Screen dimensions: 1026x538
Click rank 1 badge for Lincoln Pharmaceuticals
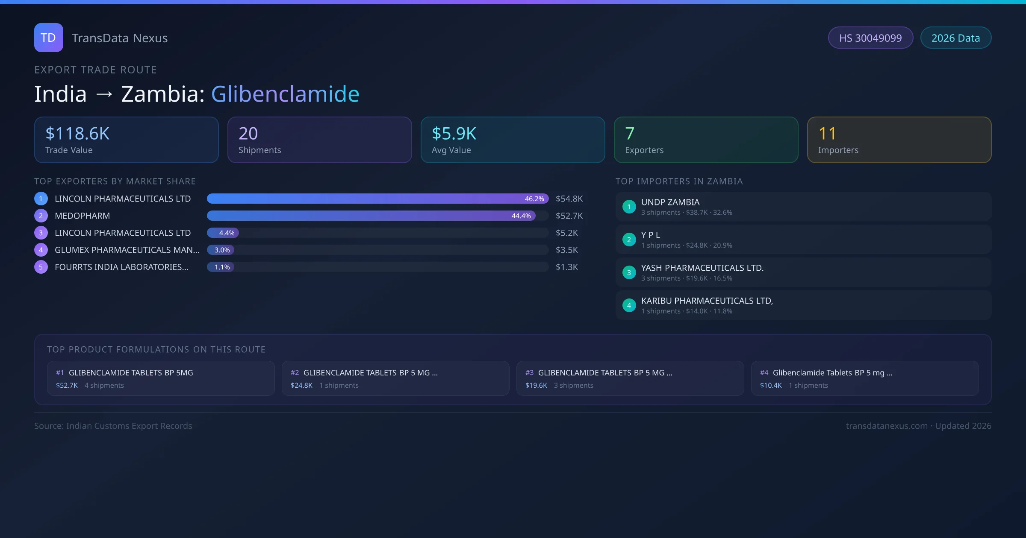(x=41, y=199)
